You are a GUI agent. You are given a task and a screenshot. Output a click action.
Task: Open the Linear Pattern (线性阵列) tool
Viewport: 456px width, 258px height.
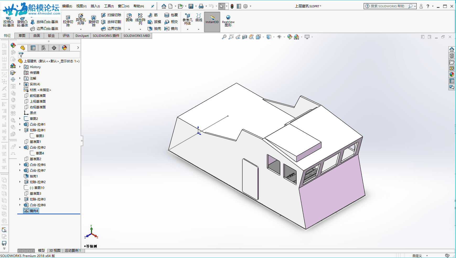pos(140,19)
